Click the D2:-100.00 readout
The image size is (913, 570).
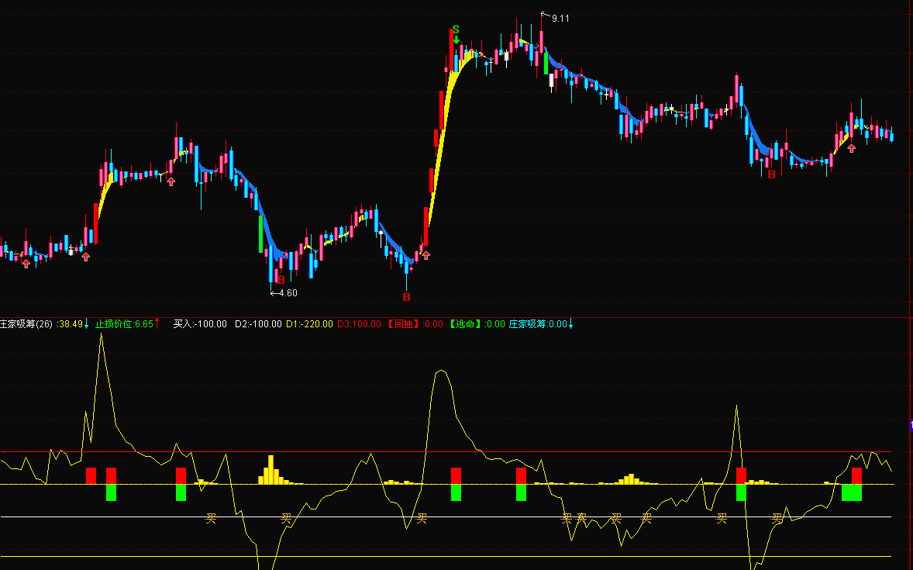[x=258, y=324]
